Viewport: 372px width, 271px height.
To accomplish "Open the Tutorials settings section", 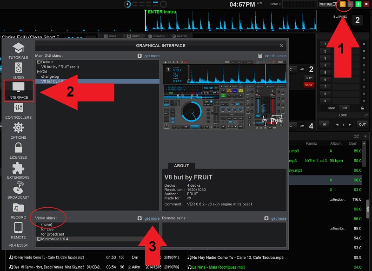I will (18, 51).
